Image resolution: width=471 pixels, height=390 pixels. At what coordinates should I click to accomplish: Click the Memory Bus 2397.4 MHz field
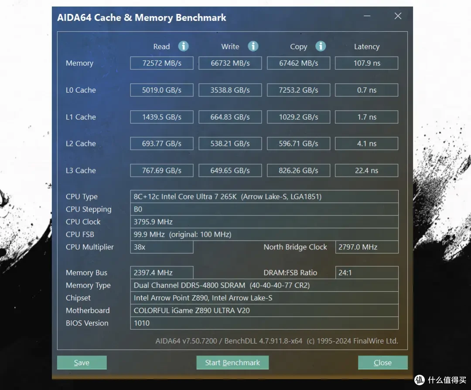(x=162, y=272)
